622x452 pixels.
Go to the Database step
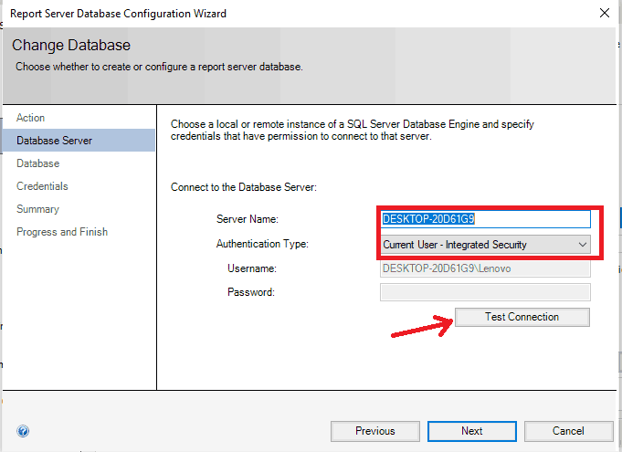pyautogui.click(x=38, y=163)
